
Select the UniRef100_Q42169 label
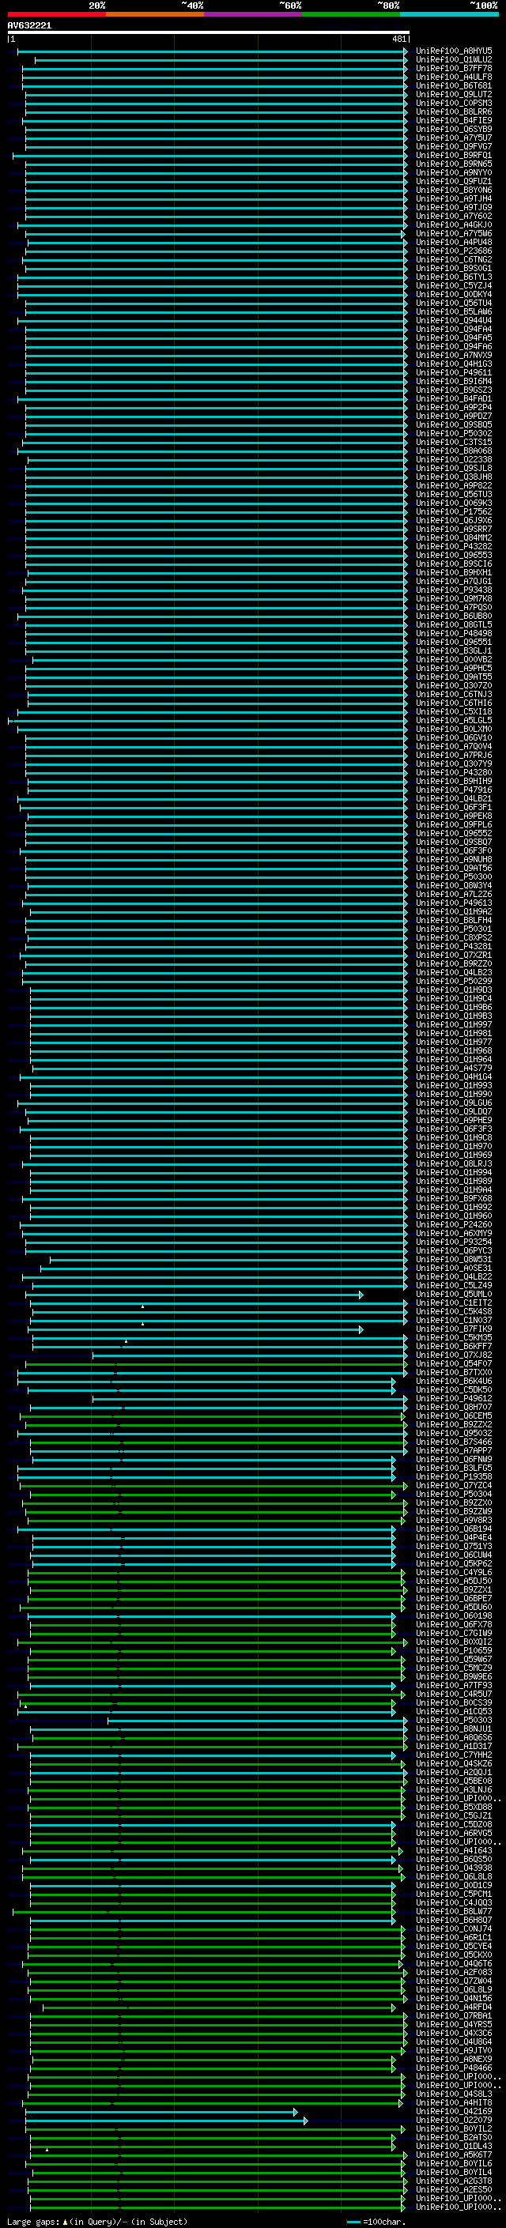[454, 2111]
